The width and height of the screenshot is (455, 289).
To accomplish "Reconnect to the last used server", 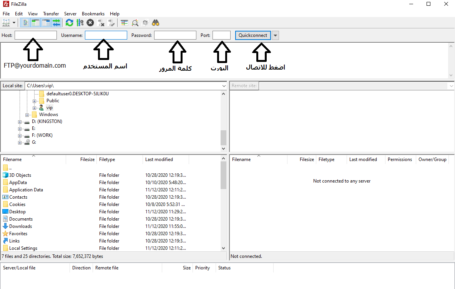I will pos(111,23).
